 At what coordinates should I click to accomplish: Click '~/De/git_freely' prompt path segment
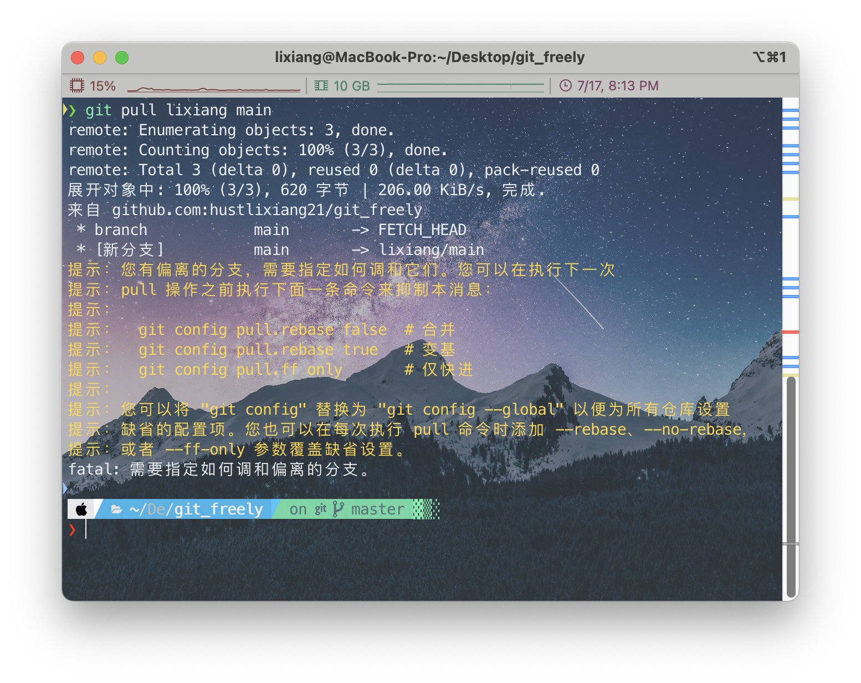196,509
